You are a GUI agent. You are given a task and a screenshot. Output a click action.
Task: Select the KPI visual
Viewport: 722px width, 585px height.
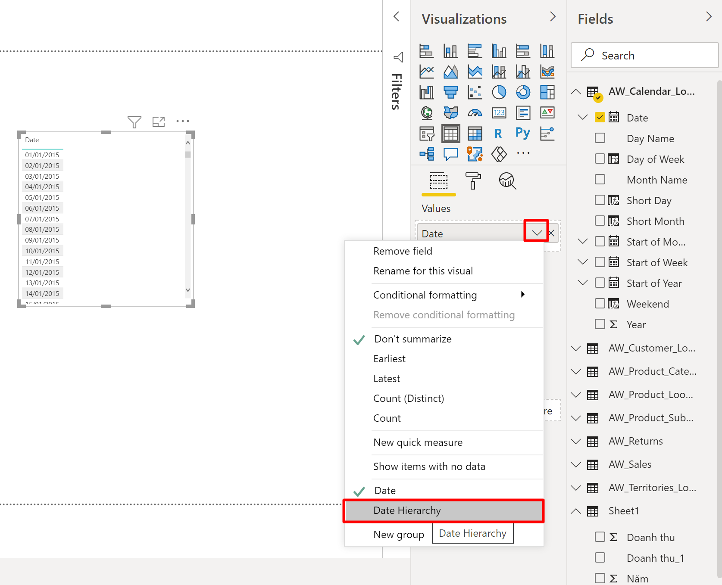[x=547, y=113]
